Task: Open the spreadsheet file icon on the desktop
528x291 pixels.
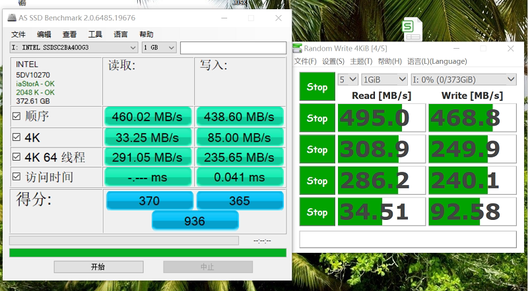Action: coord(412,29)
